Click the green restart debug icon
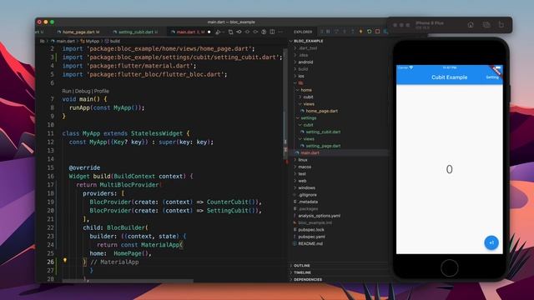The width and height of the screenshot is (534, 300). 369,32
